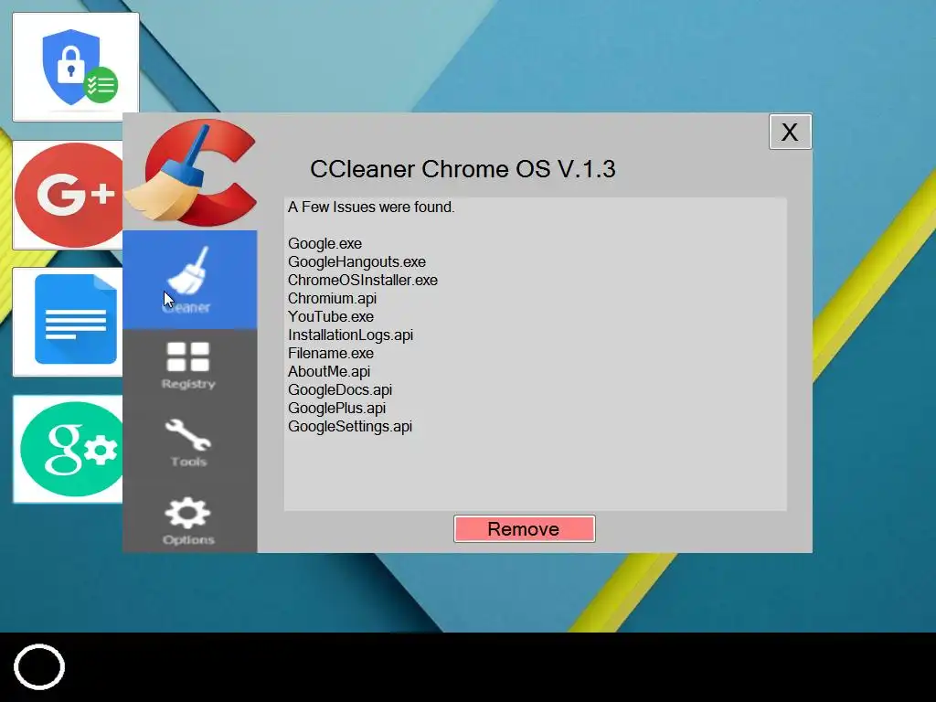Click the CCleaner broom logo
Screen dimensions: 936x702
tap(191, 173)
